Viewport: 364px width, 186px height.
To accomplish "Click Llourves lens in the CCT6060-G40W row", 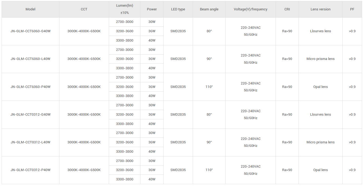I will 320,31.
